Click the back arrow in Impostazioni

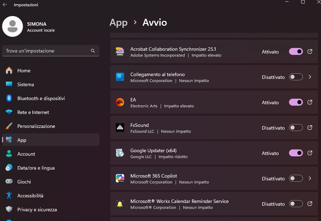click(x=5, y=5)
